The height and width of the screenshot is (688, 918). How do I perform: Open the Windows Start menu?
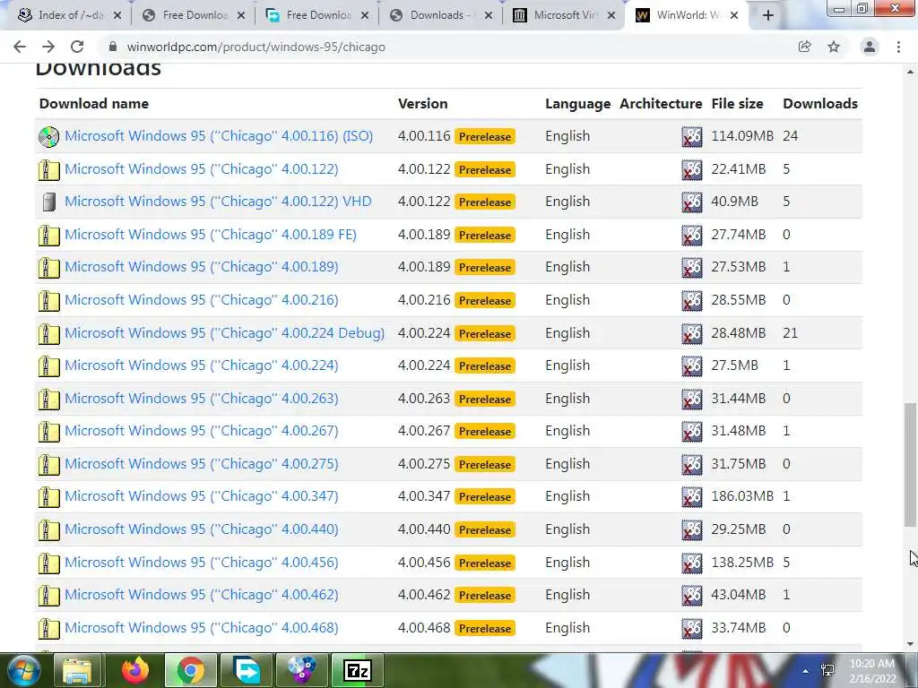coord(22,670)
